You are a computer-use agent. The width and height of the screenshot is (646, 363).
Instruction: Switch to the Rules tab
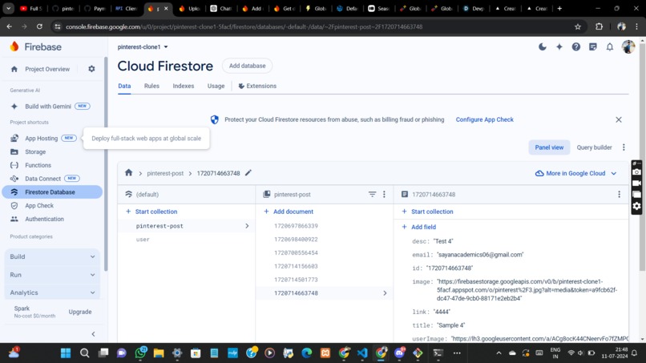pos(151,86)
